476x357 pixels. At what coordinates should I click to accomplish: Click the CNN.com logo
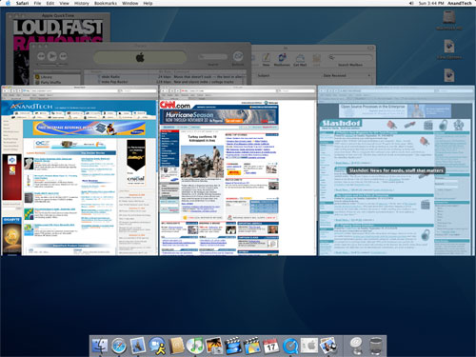[x=175, y=105]
